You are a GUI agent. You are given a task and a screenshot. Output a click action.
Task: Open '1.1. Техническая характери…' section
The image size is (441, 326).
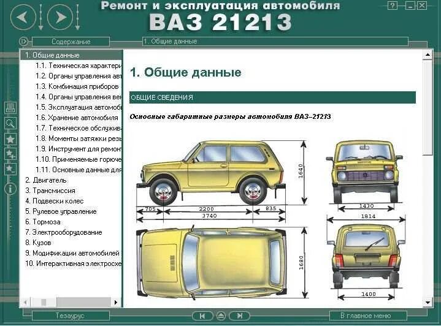coord(79,66)
